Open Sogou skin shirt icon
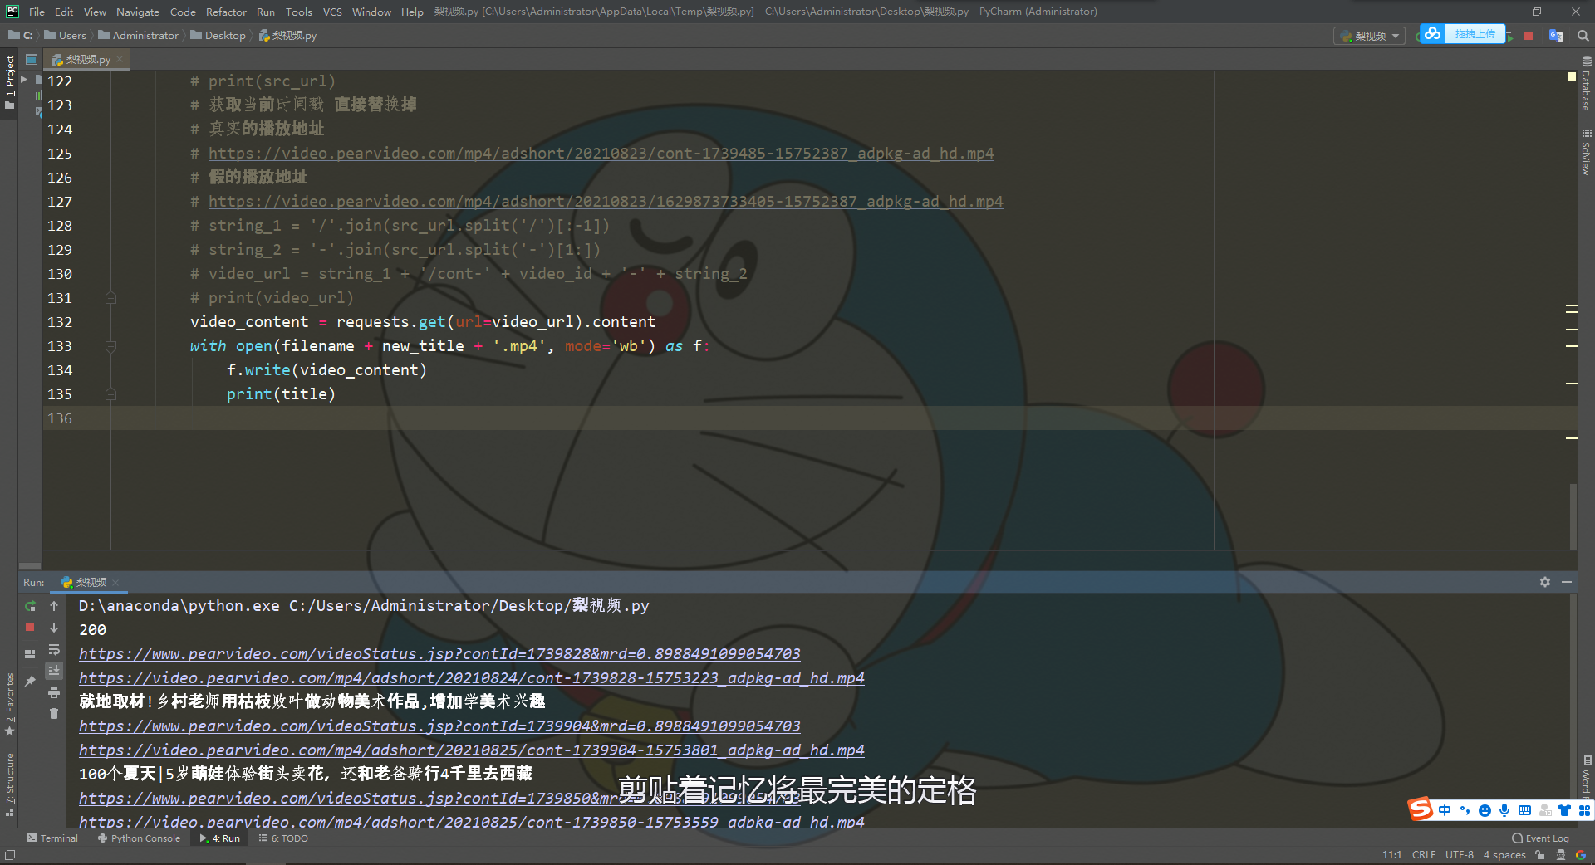Image resolution: width=1595 pixels, height=865 pixels. tap(1565, 810)
